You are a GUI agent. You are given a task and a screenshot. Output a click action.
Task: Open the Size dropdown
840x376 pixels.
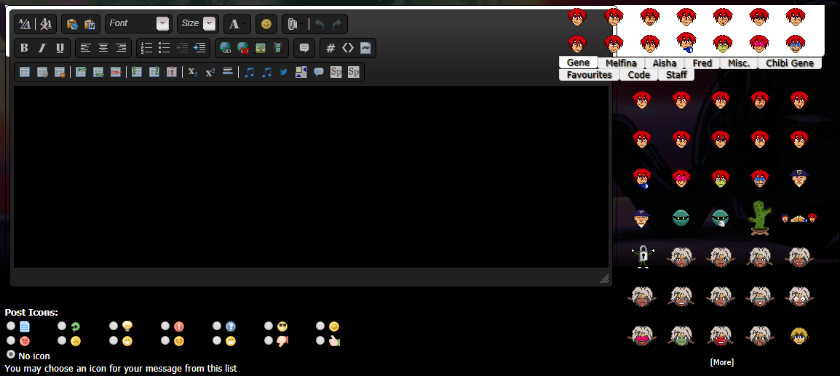click(x=198, y=23)
